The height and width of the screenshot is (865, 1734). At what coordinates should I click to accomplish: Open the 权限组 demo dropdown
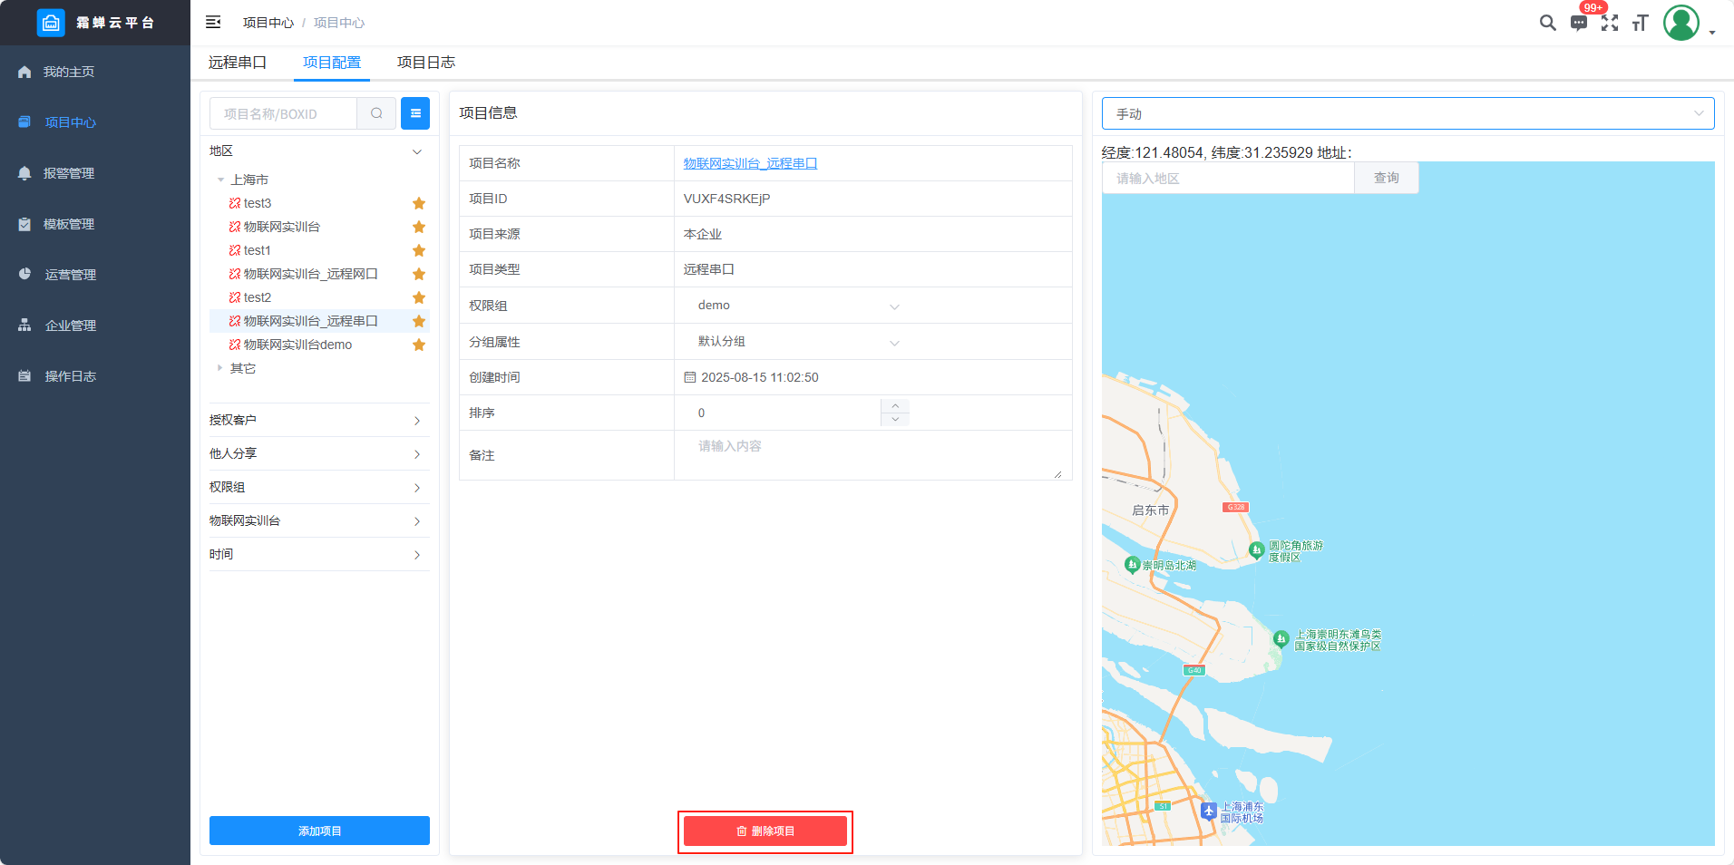point(798,306)
